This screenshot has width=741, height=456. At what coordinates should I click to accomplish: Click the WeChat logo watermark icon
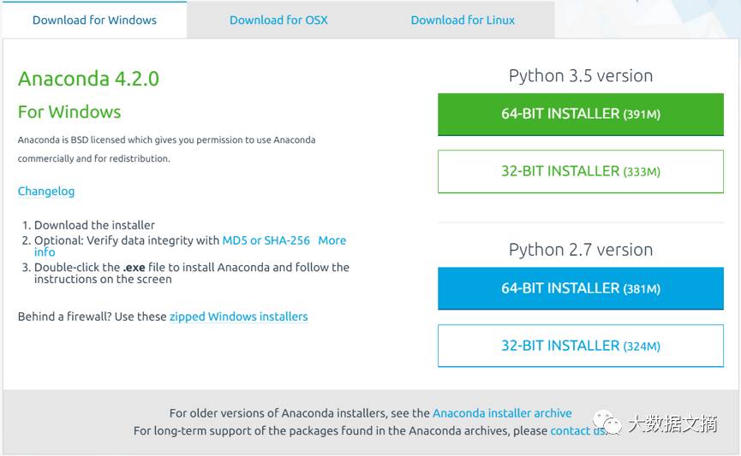(x=607, y=422)
